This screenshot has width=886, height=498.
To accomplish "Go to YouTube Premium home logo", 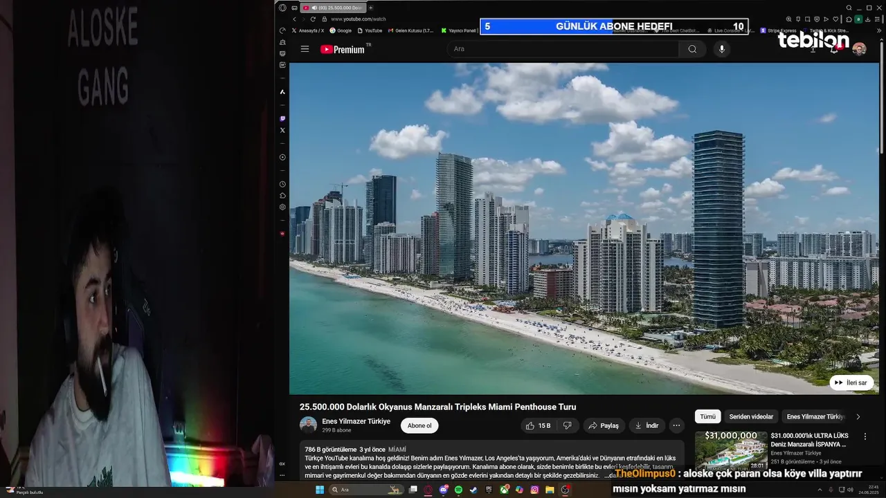I will pyautogui.click(x=343, y=49).
